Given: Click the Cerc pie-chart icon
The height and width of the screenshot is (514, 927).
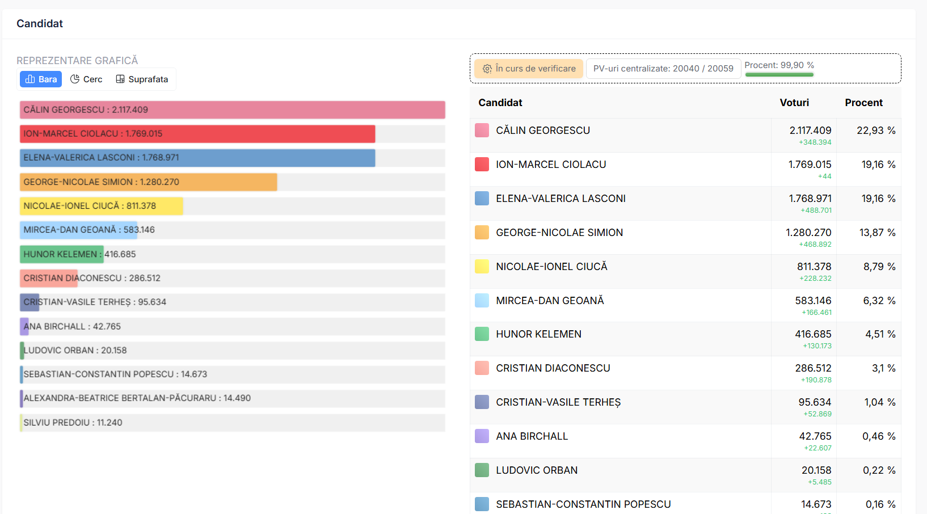Looking at the screenshot, I should [x=75, y=79].
